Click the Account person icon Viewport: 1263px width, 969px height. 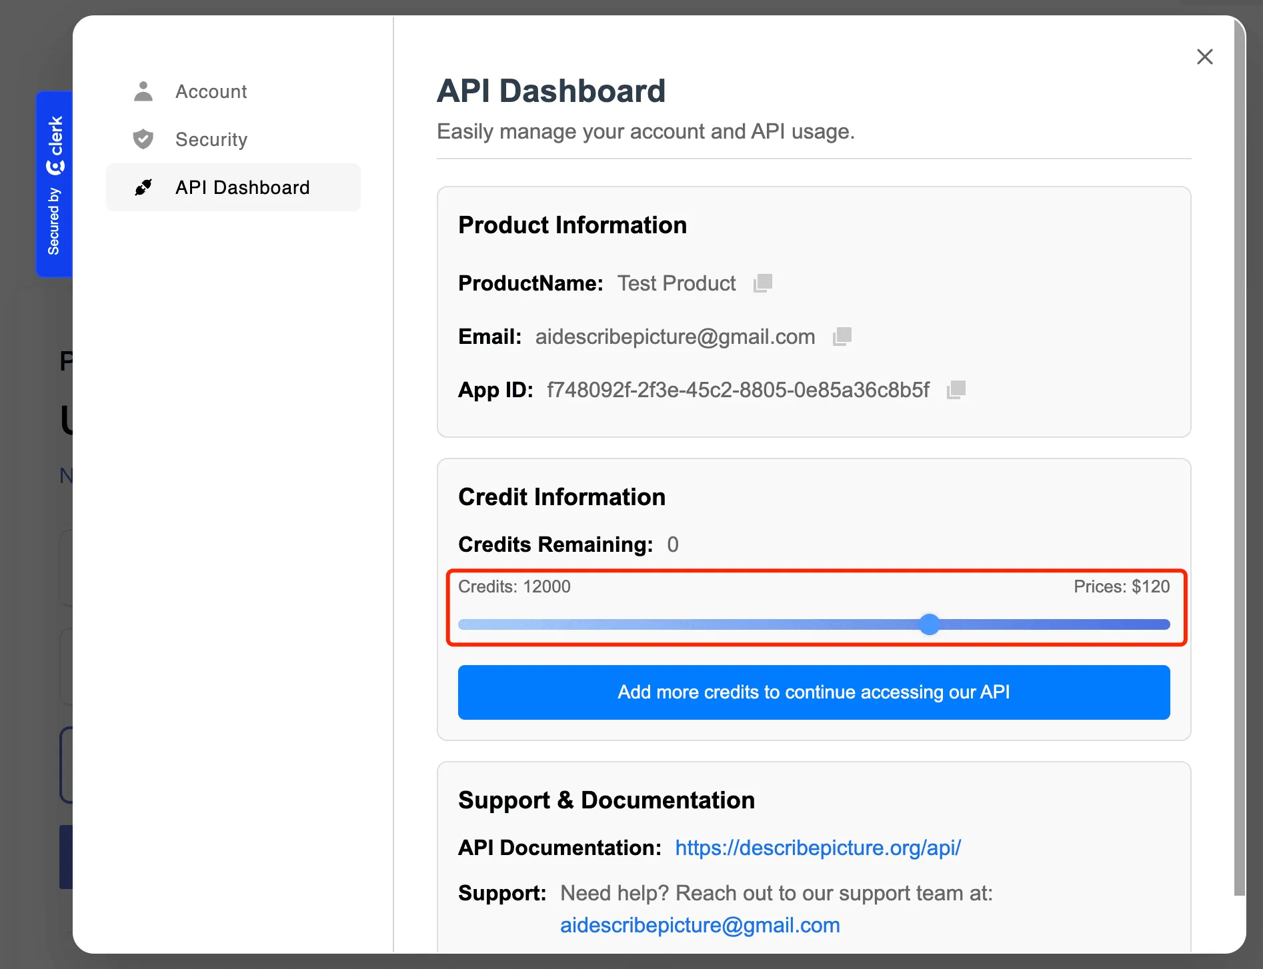point(143,91)
